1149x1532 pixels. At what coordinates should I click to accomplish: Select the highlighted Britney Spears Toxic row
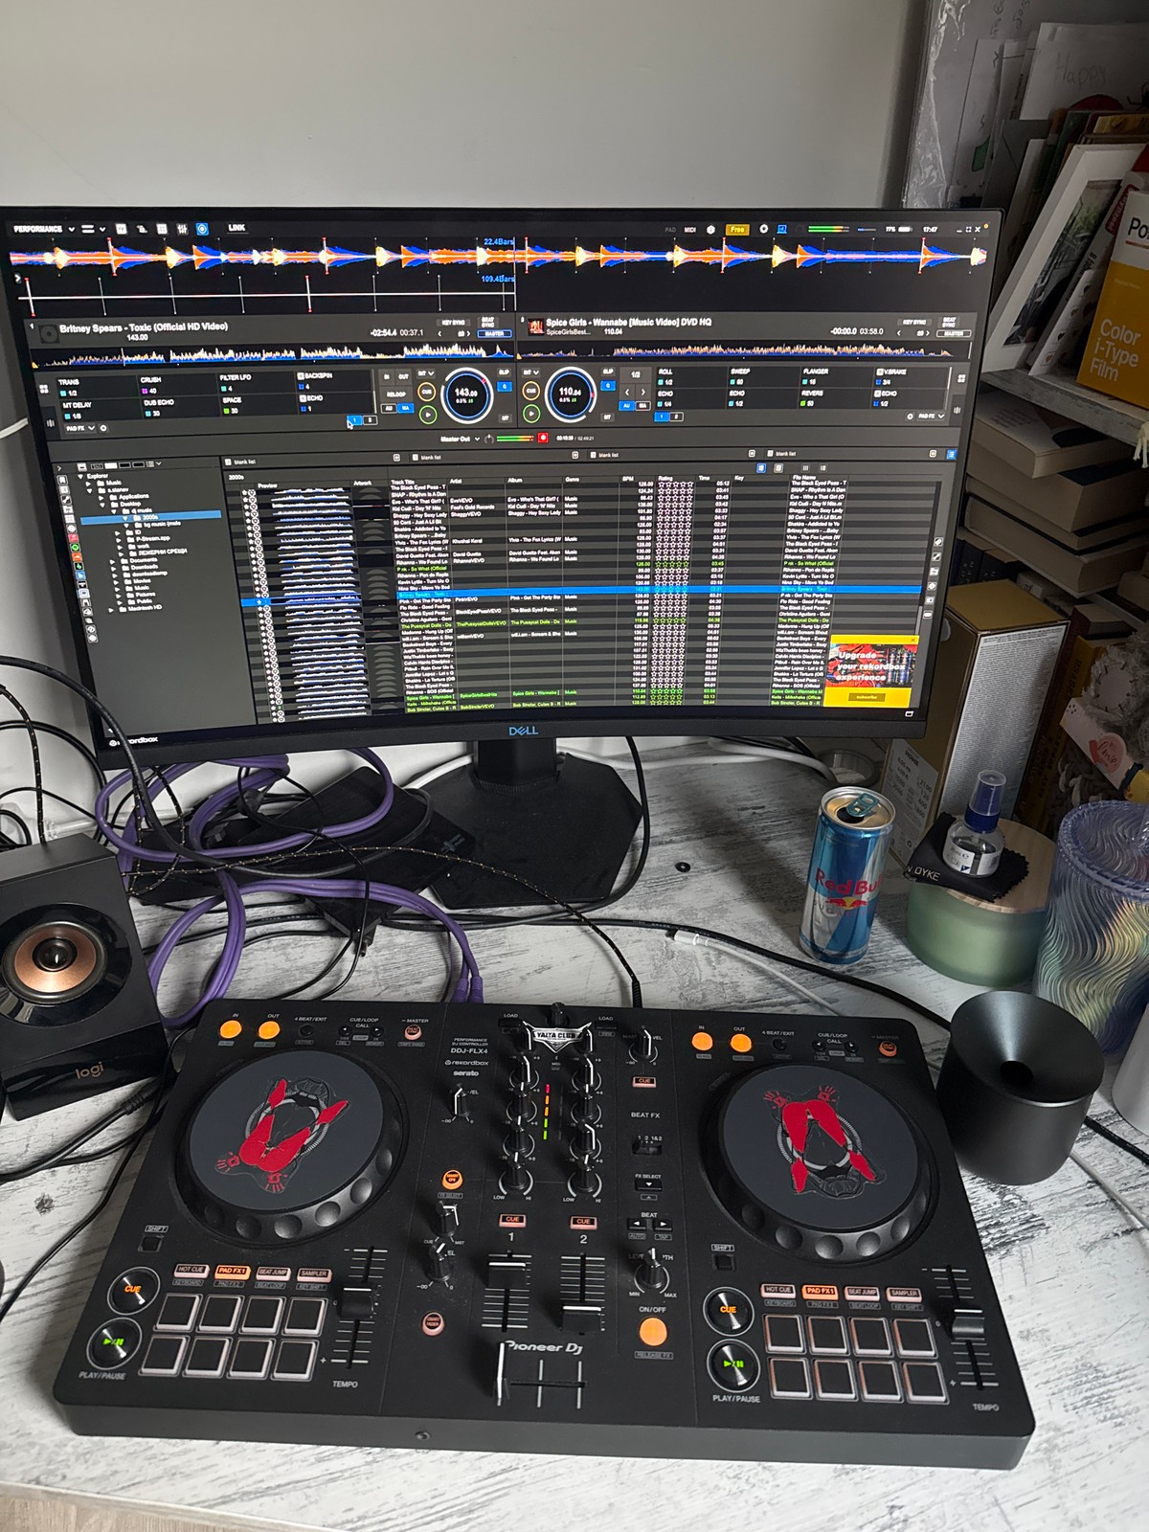pos(586,591)
